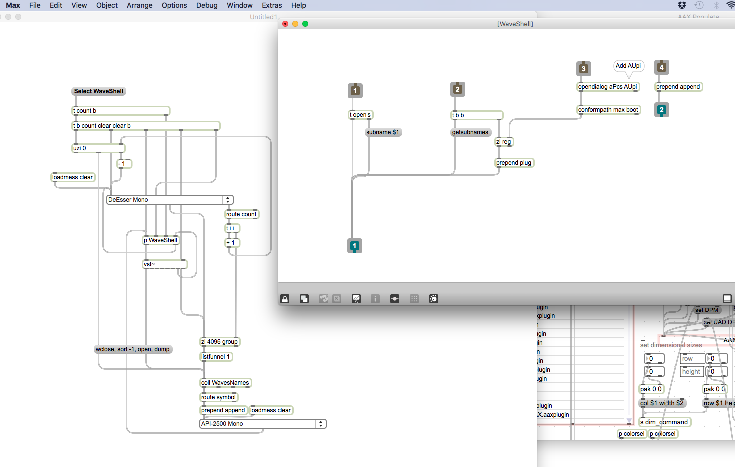
Task: Open the Wi-Fi menu bar icon
Action: coord(731,5)
